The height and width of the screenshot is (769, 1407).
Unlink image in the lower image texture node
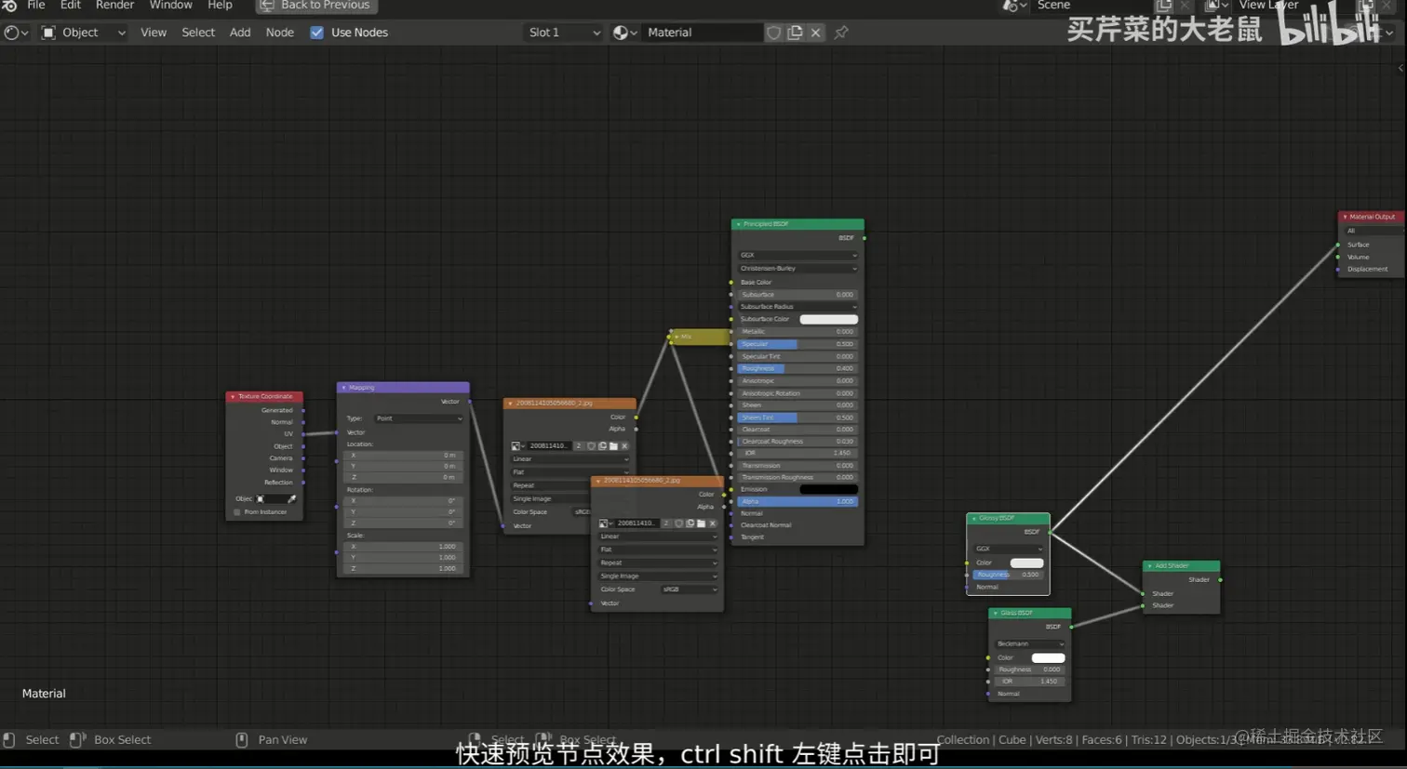pyautogui.click(x=713, y=524)
